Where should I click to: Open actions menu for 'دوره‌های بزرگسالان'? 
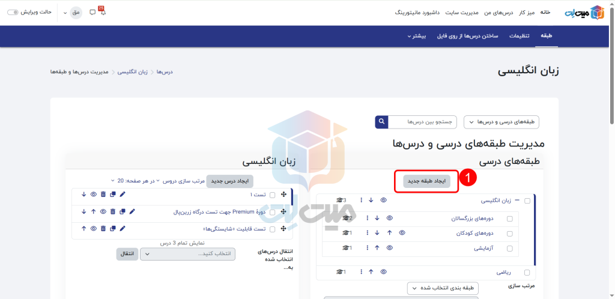(367, 219)
